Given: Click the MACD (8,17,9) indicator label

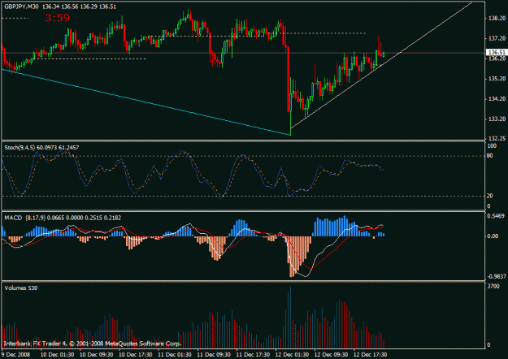Looking at the screenshot, I should [x=25, y=218].
